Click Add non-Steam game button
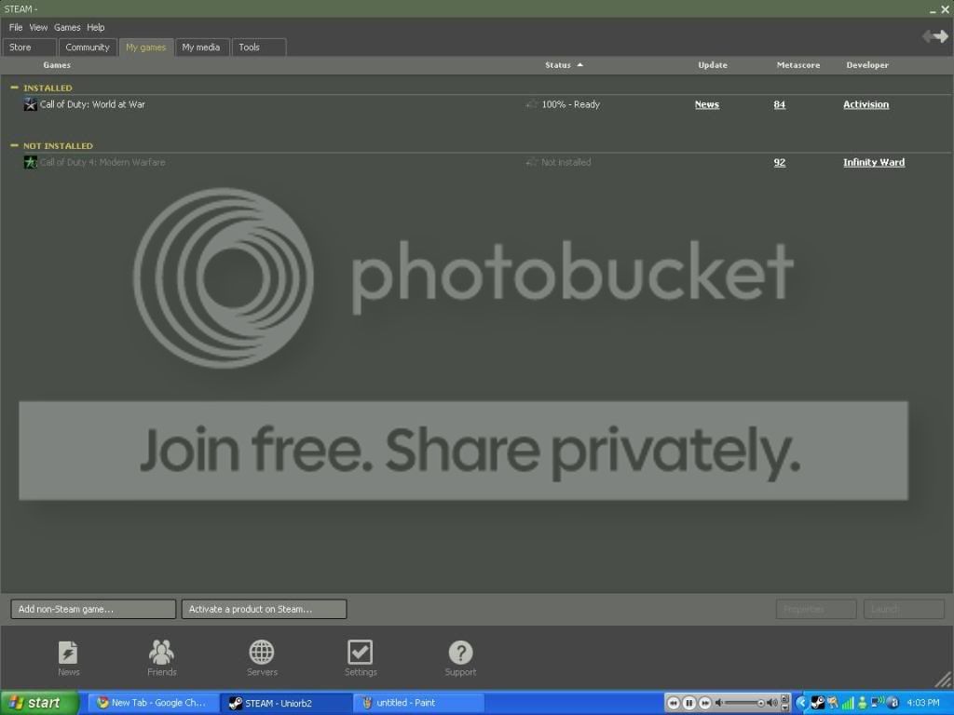Viewport: 954px width, 715px height. 93,609
